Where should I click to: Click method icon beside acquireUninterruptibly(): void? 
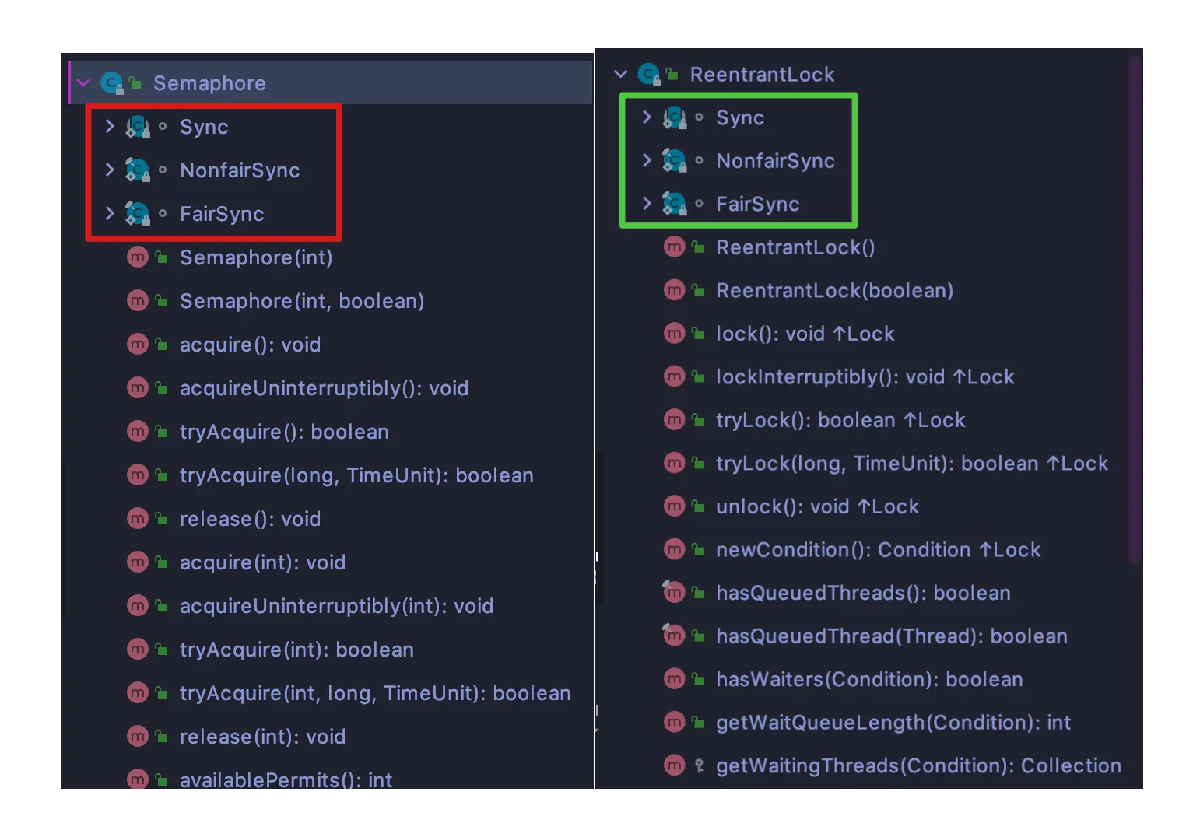coord(138,387)
